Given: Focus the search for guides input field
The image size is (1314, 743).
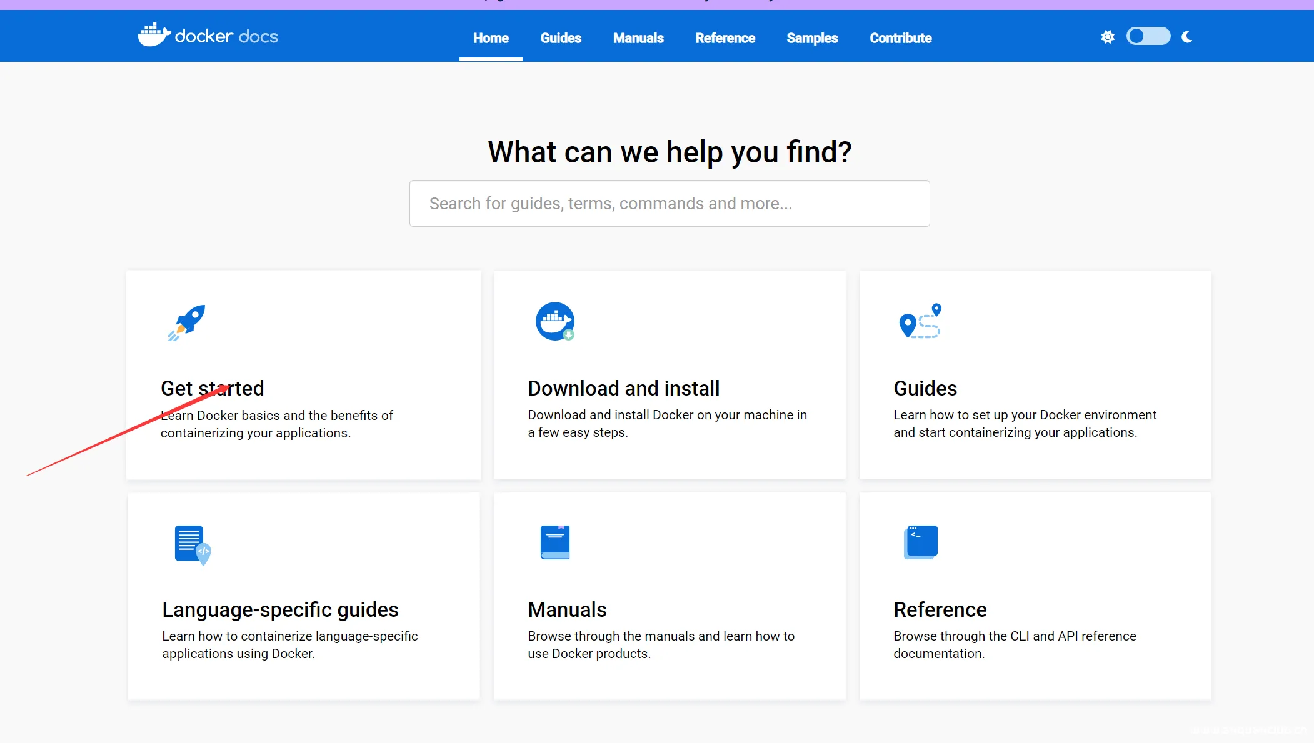Looking at the screenshot, I should [670, 203].
